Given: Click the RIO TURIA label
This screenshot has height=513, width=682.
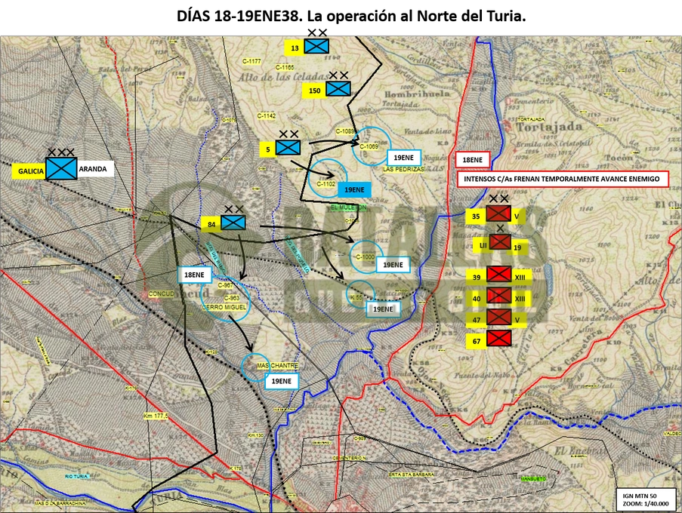Looking at the screenshot, I should click(x=76, y=477).
